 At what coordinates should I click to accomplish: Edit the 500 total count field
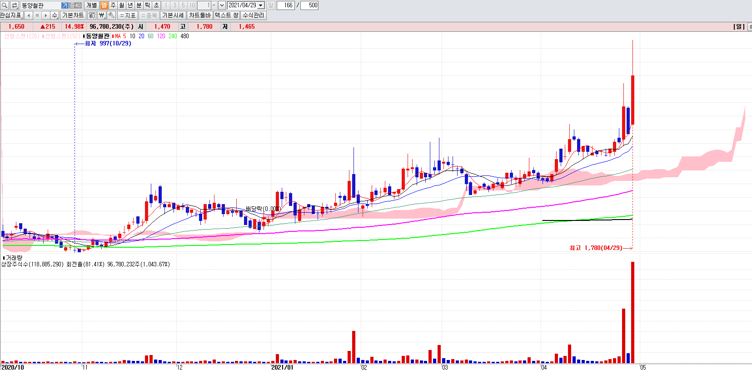click(x=309, y=5)
